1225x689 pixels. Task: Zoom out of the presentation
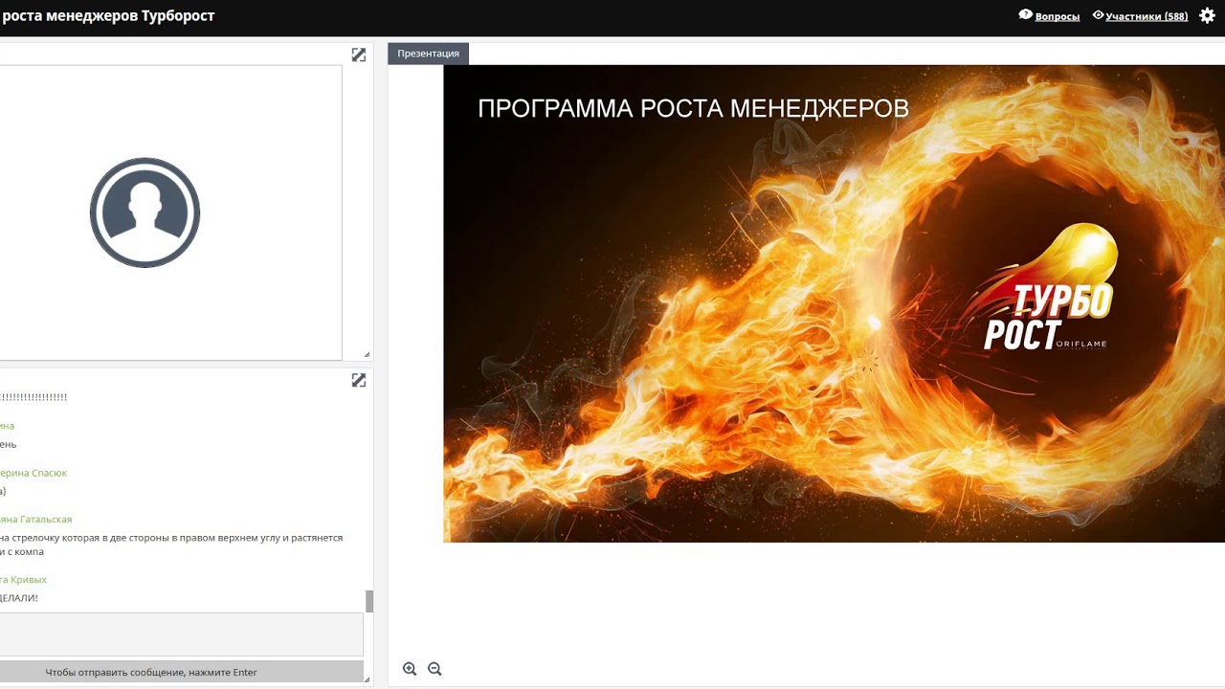pyautogui.click(x=434, y=669)
